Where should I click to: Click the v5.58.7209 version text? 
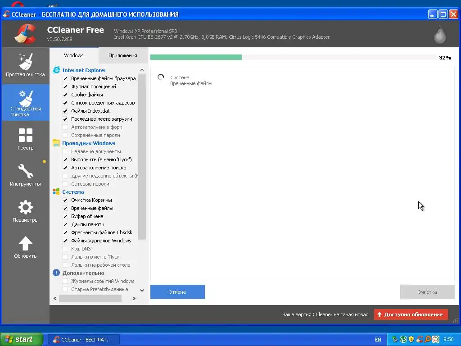click(60, 39)
